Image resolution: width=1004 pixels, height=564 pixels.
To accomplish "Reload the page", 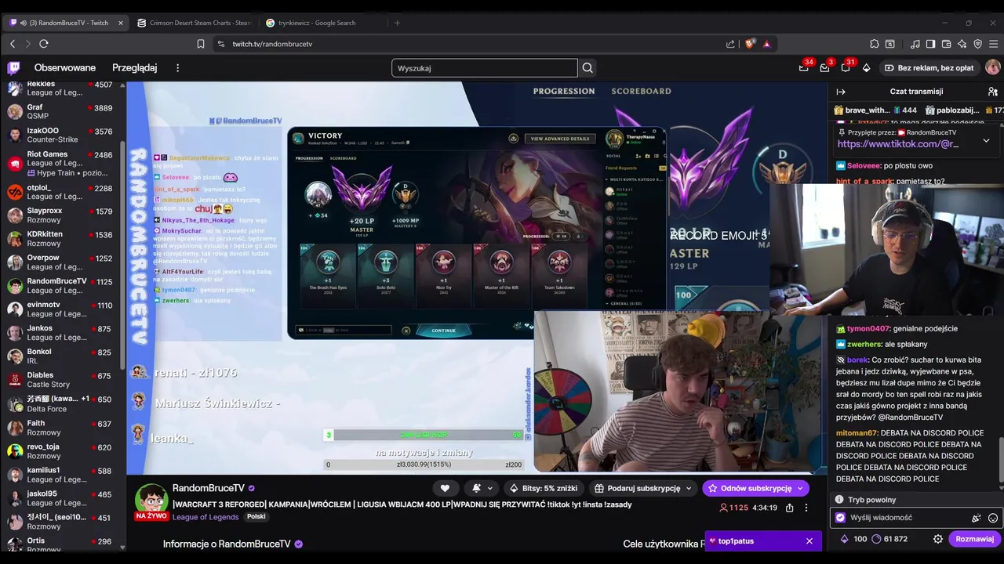I will pos(44,44).
